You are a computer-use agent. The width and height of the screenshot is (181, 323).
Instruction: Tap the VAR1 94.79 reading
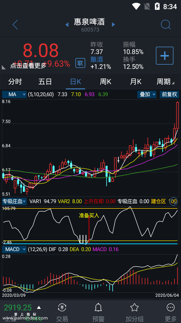click(x=43, y=201)
